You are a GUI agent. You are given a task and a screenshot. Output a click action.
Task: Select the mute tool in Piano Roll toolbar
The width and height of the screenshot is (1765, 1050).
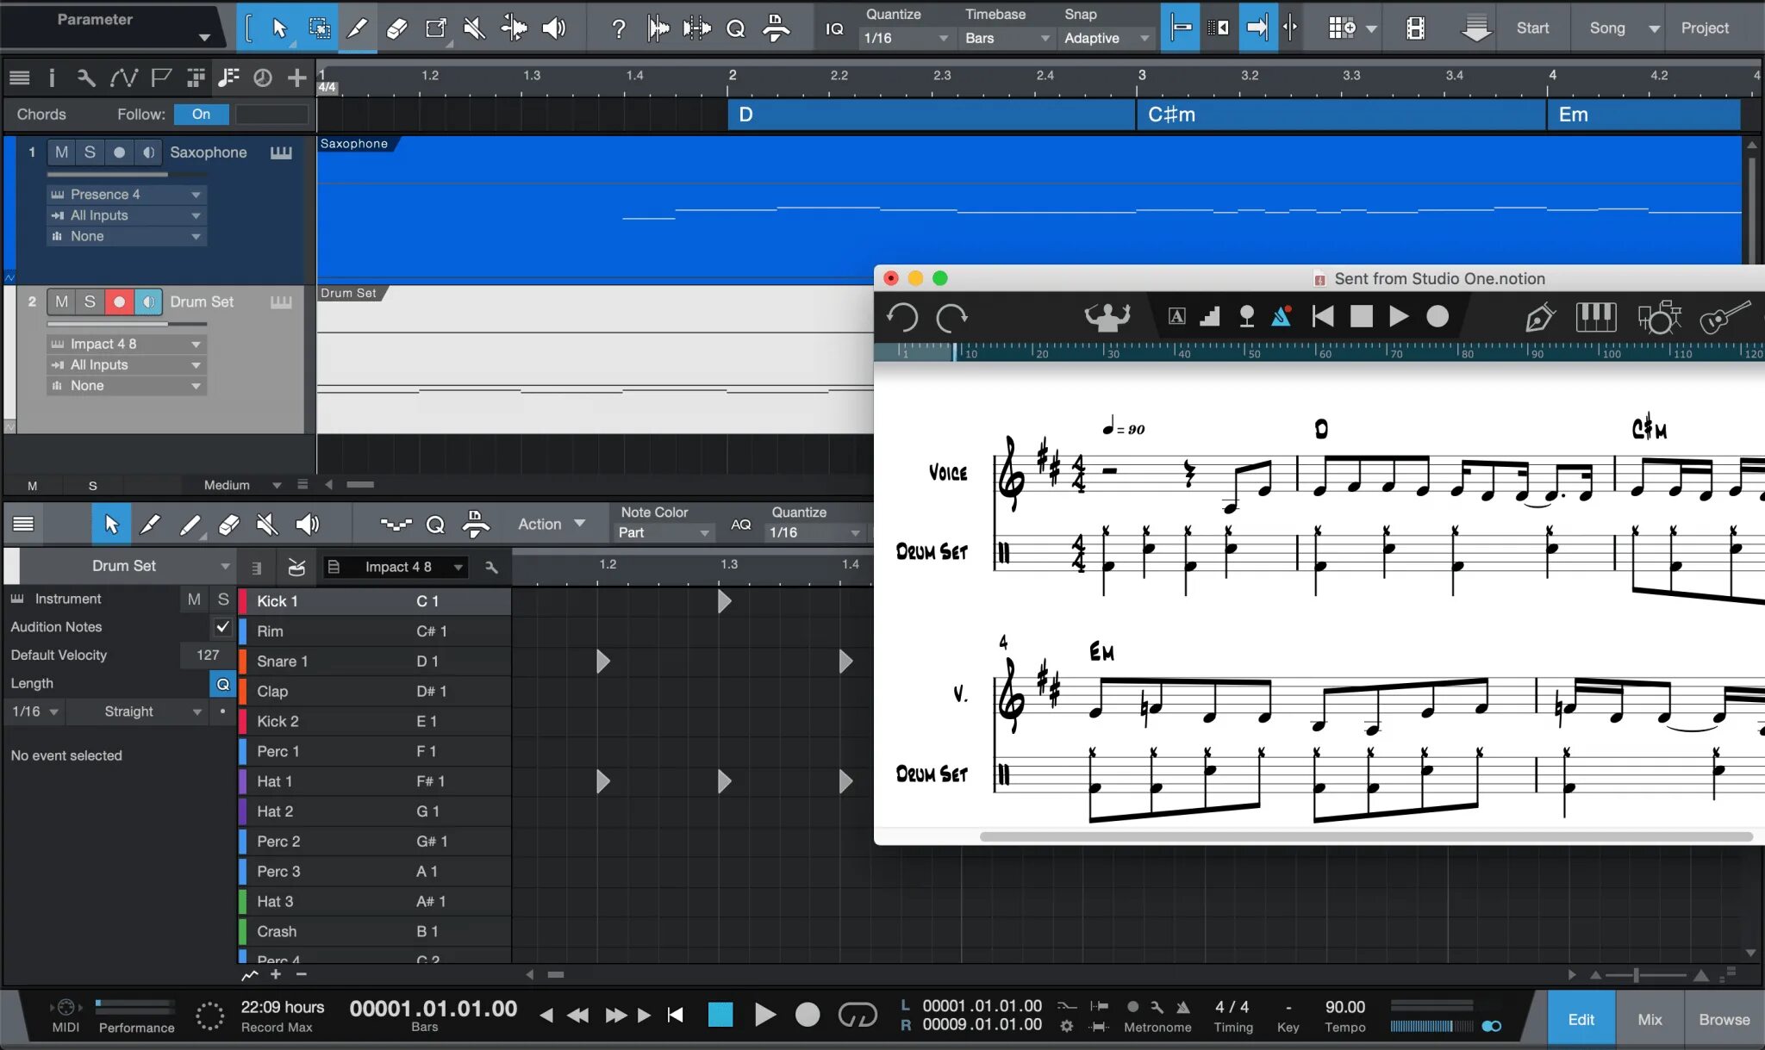coord(266,524)
